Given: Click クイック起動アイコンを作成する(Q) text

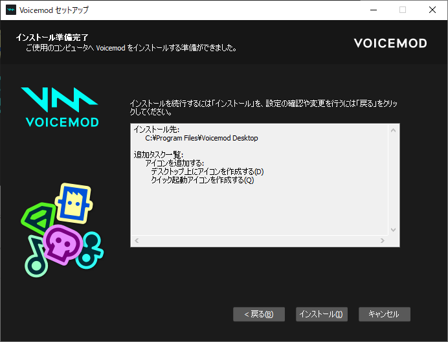Looking at the screenshot, I should pyautogui.click(x=202, y=180).
